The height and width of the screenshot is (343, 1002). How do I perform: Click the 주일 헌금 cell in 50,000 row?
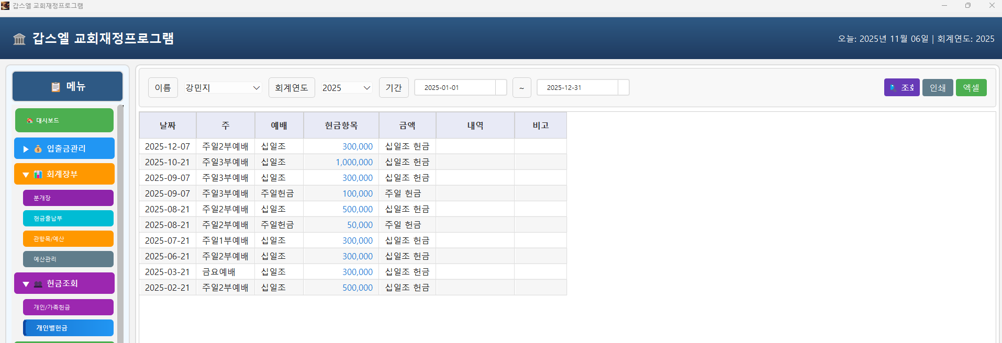[407, 225]
